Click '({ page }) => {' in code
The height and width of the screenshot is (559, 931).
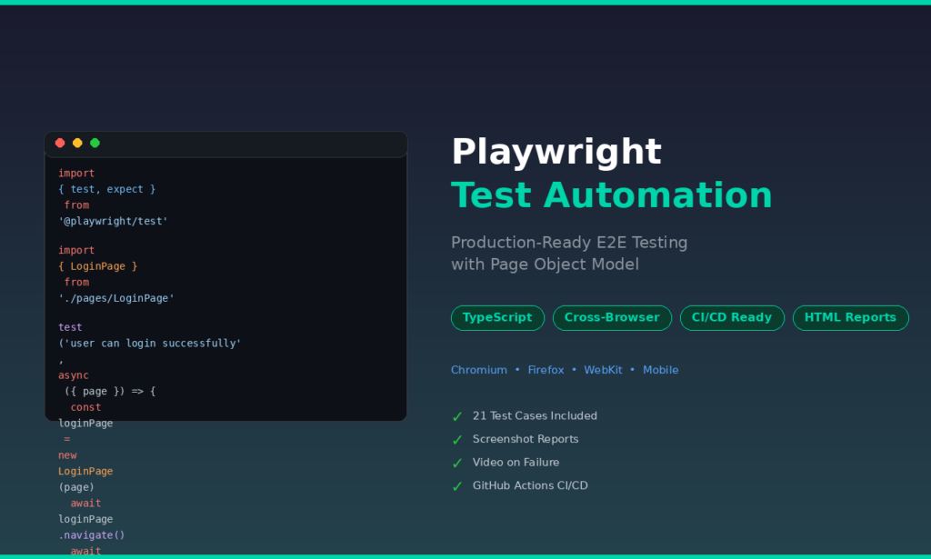(x=110, y=392)
